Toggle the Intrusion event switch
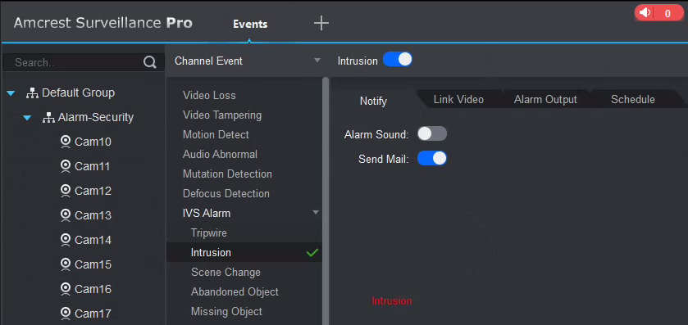Viewport: 688px width, 325px height. [x=398, y=60]
